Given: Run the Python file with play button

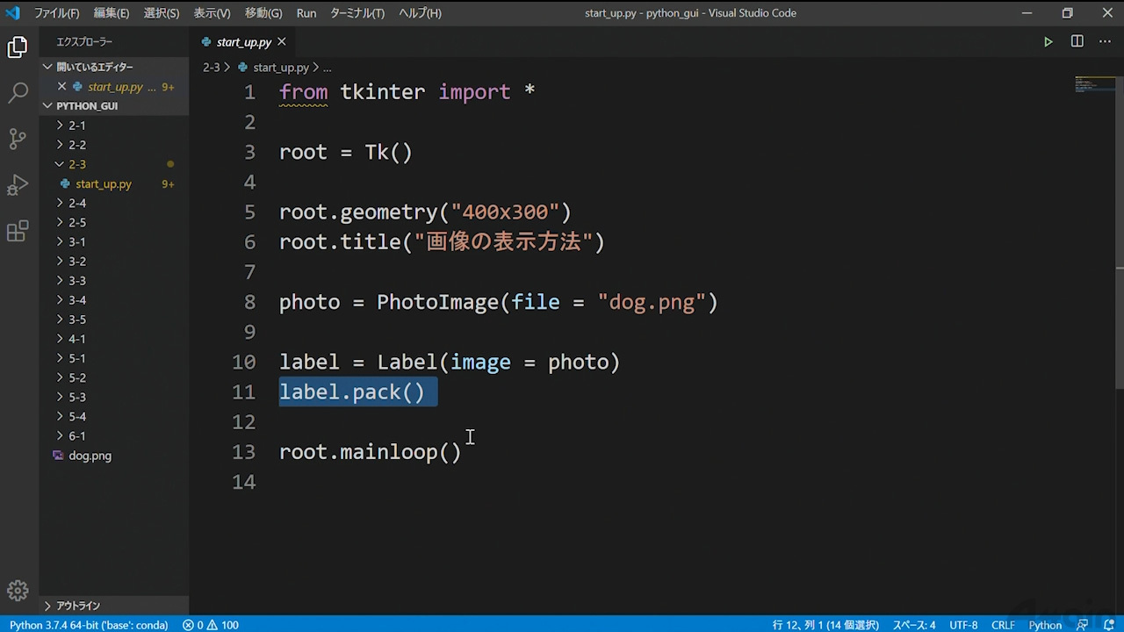Looking at the screenshot, I should pos(1048,42).
